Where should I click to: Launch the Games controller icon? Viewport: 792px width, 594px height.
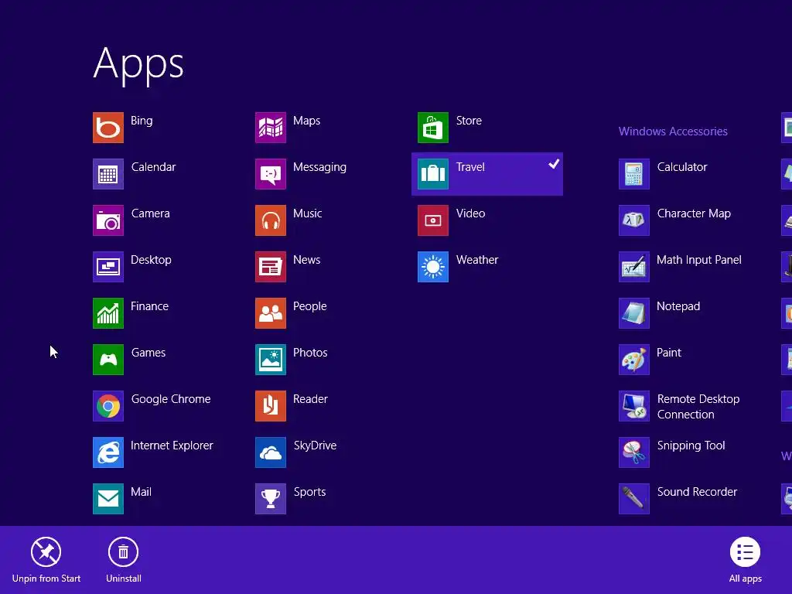[108, 360]
